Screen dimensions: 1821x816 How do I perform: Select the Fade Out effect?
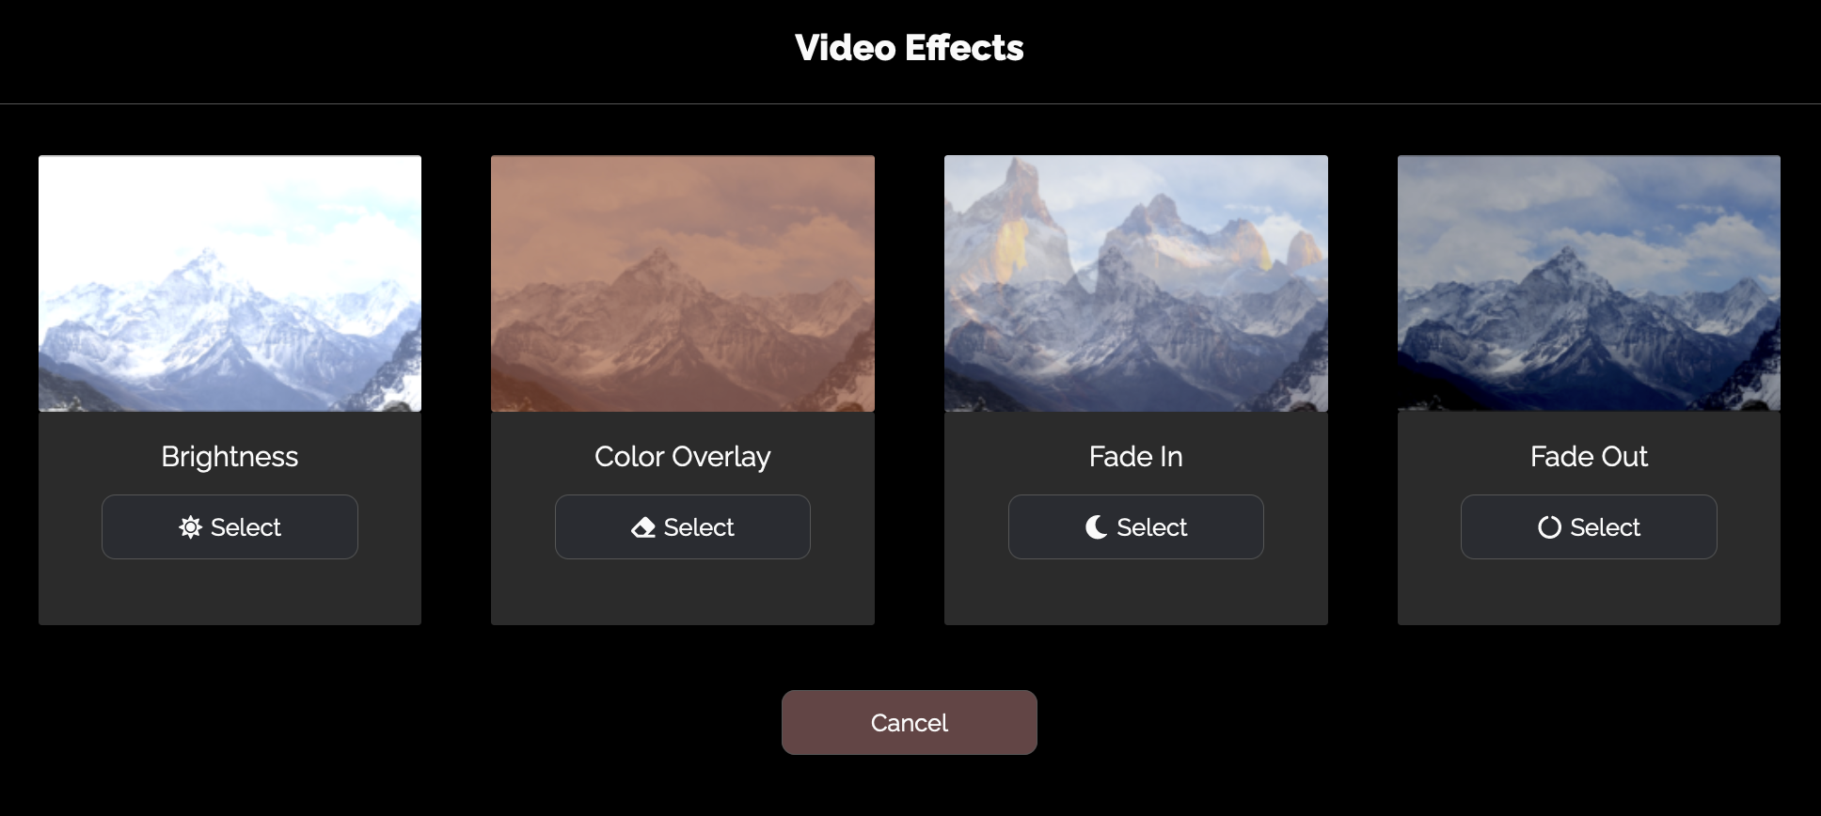click(x=1589, y=527)
